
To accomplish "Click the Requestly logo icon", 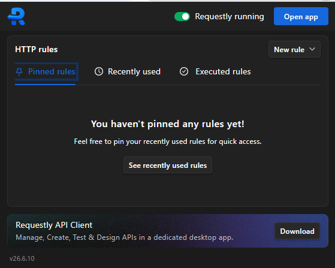I will (16, 16).
